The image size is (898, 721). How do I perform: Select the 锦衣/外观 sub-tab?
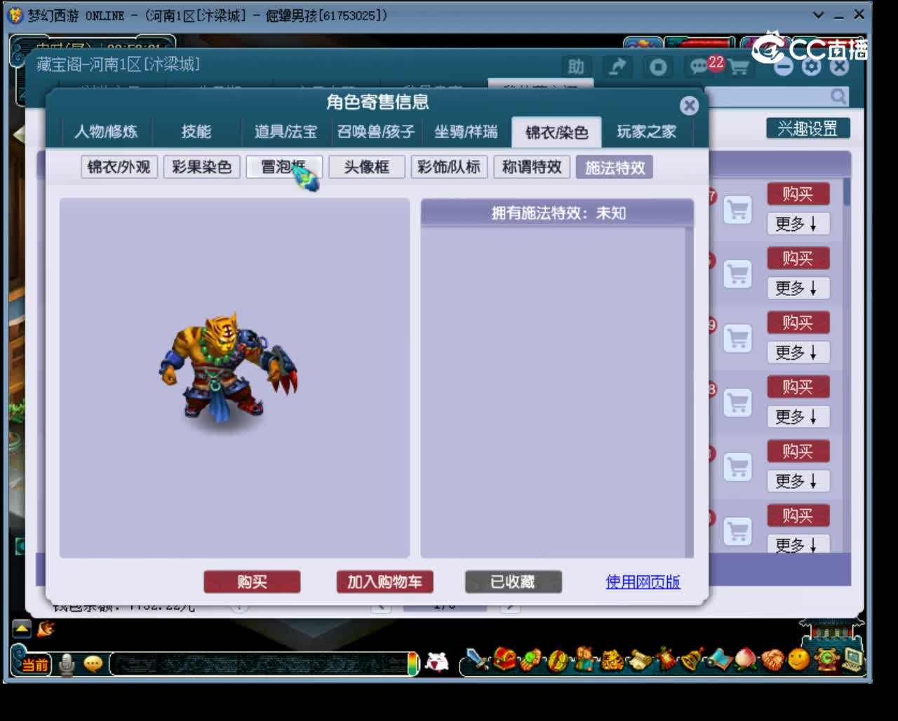[x=119, y=167]
